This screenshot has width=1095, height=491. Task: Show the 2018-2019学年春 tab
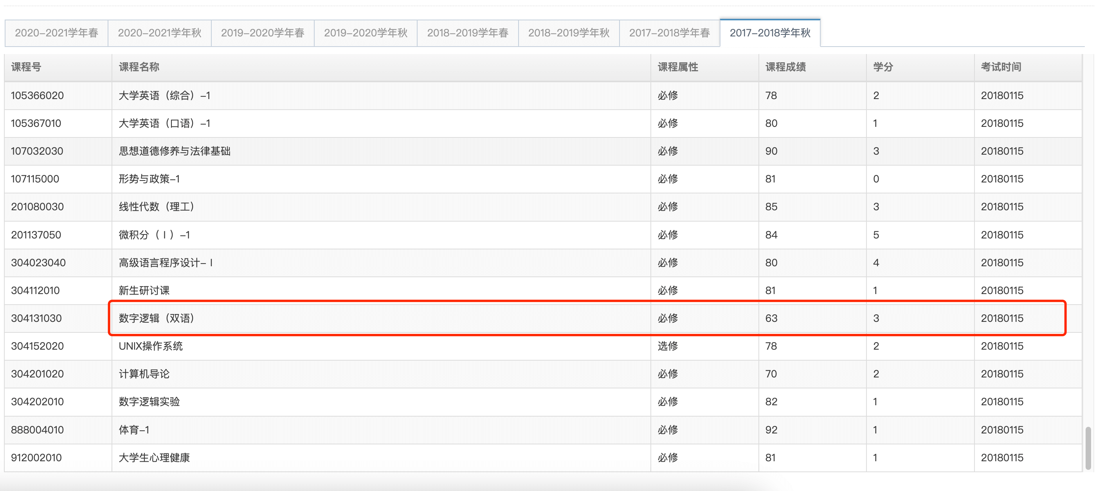pos(468,33)
